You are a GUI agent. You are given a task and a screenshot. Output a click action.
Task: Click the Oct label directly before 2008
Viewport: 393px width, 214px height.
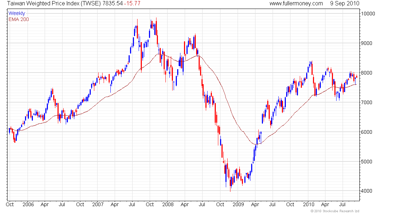(150, 204)
